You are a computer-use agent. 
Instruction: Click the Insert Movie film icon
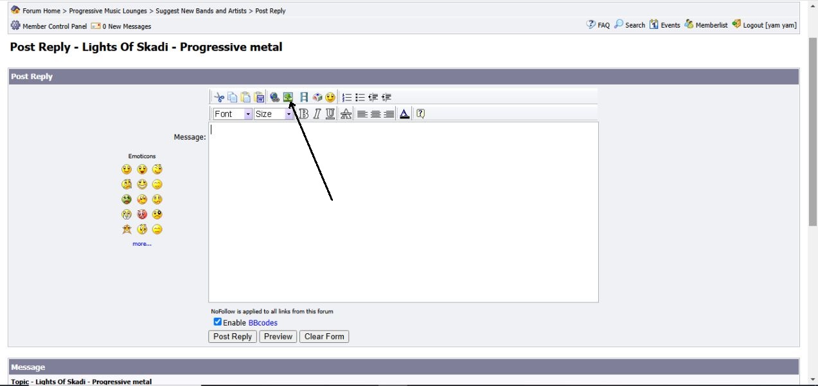point(304,97)
